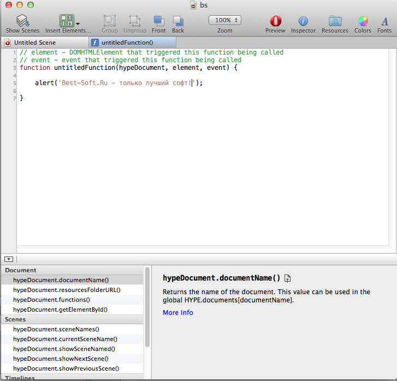Show the Colors picker
The width and height of the screenshot is (397, 381).
[x=363, y=21]
